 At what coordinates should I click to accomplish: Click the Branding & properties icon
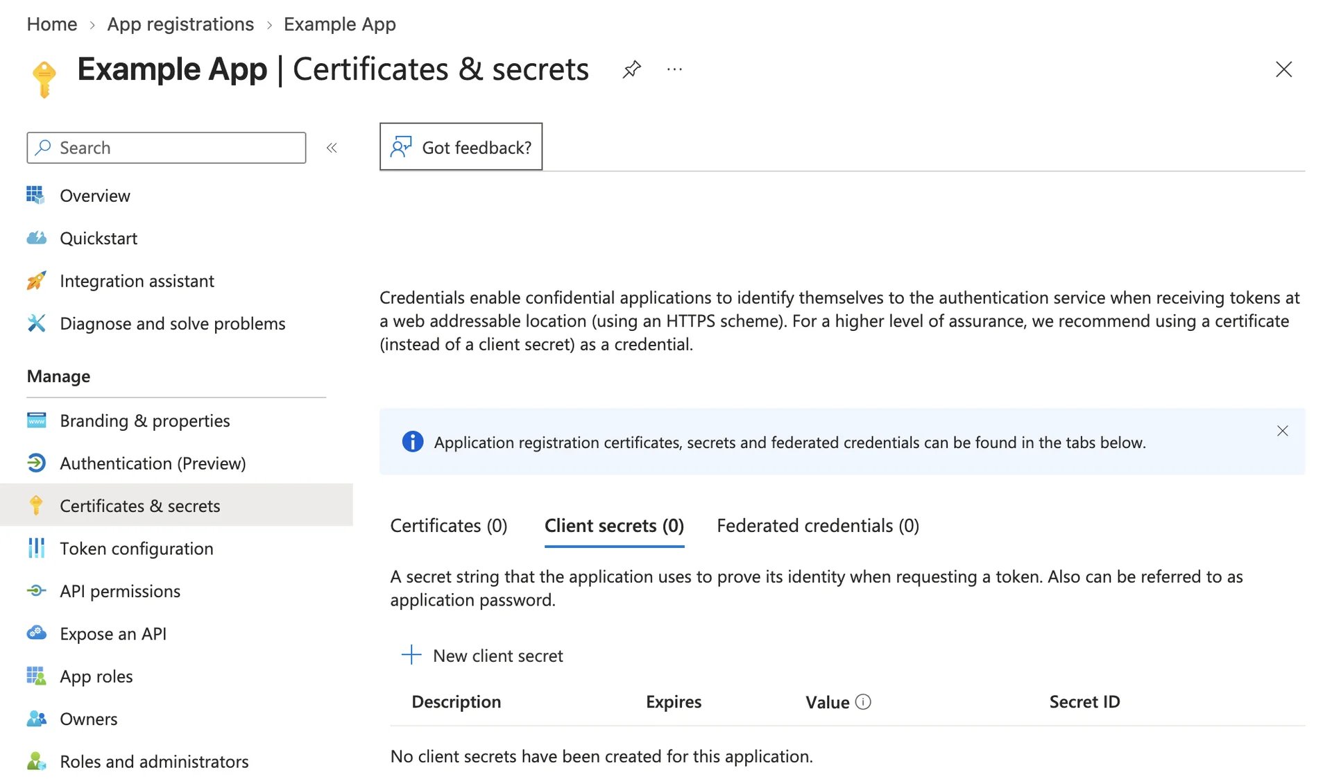tap(36, 420)
